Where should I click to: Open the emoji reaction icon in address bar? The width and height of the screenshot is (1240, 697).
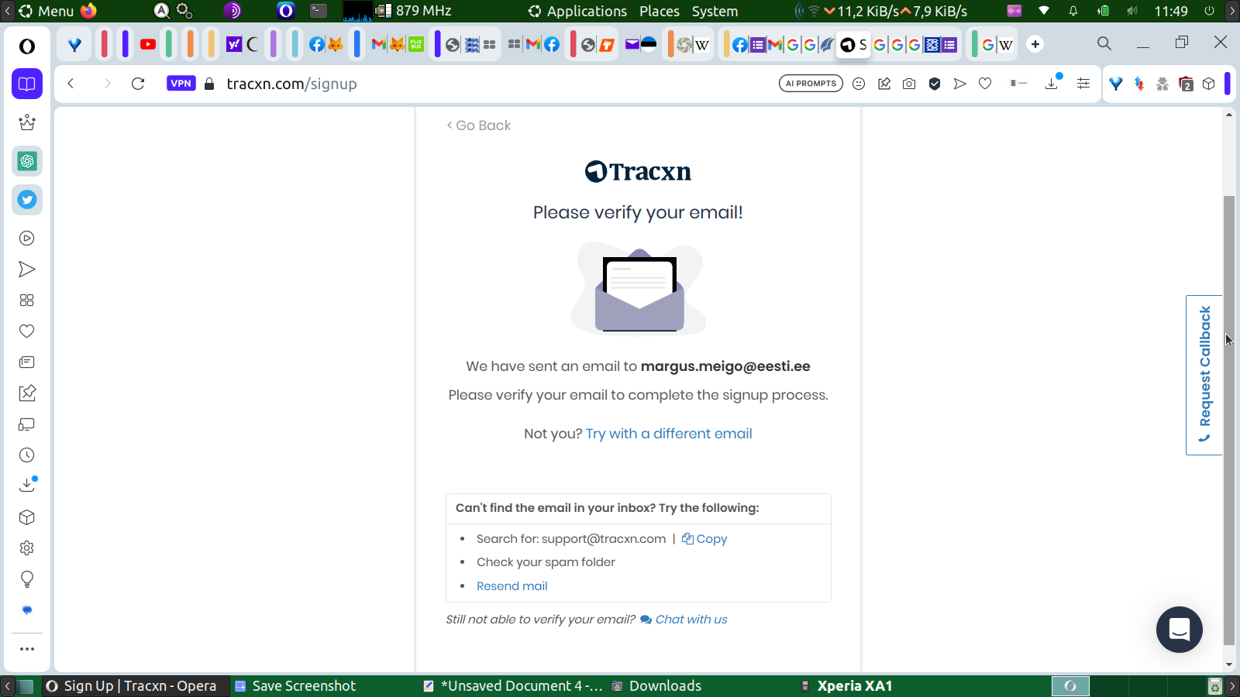[859, 84]
